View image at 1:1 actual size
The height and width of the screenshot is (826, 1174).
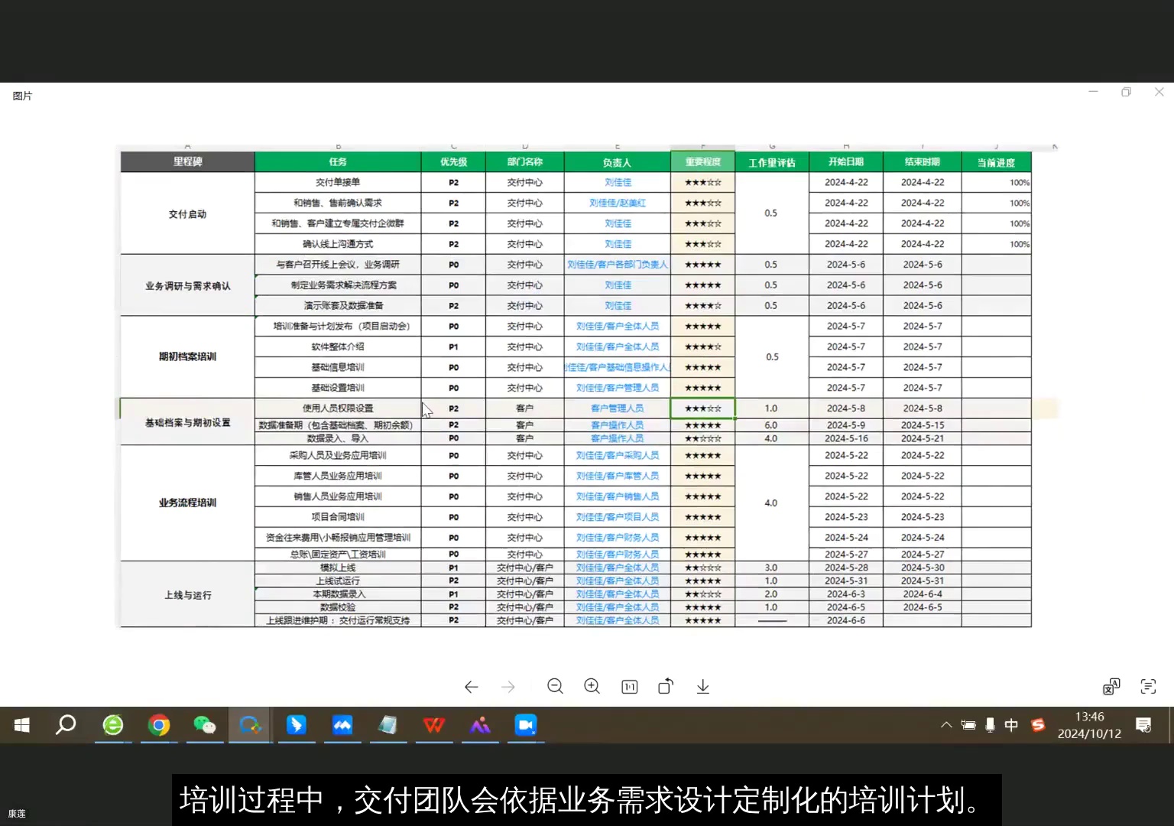pos(629,686)
